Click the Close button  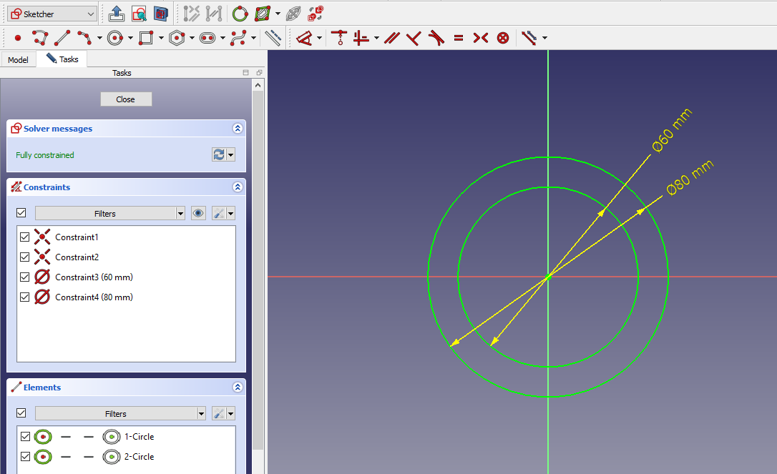(126, 99)
